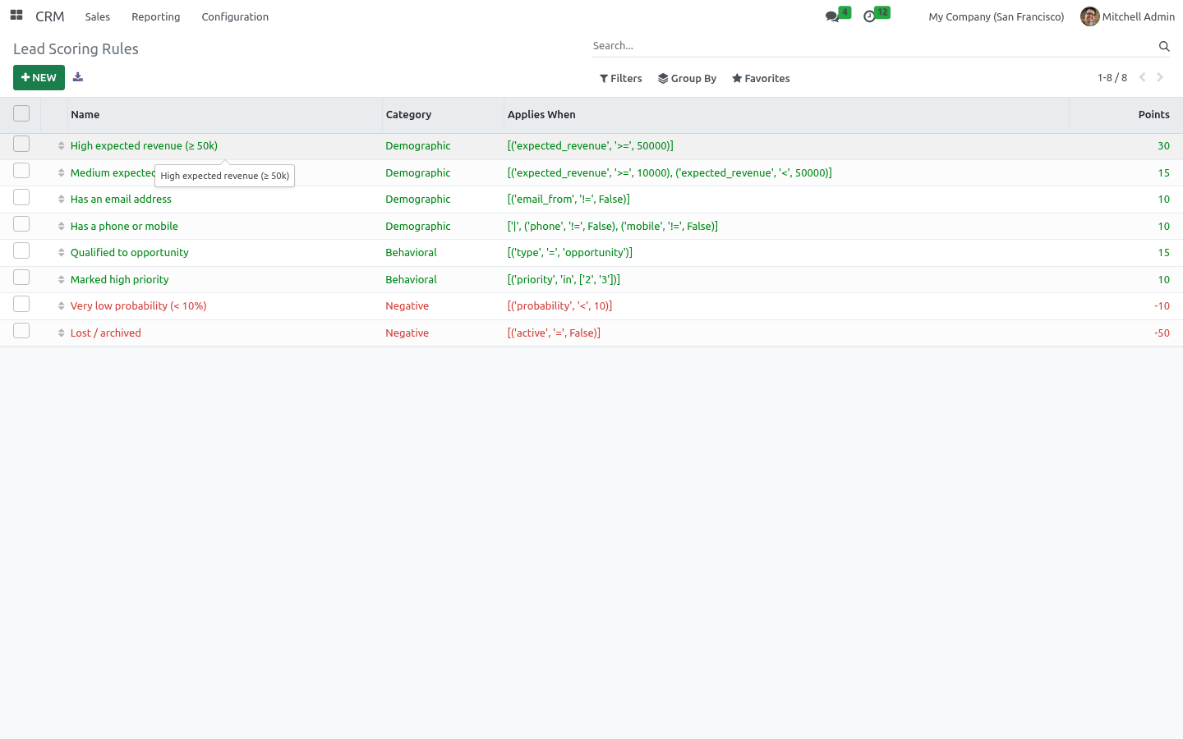Click the download import records icon
This screenshot has width=1183, height=739.
78,77
